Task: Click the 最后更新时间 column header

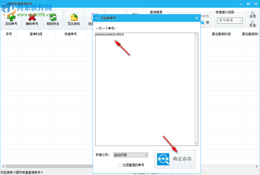Action: click(221, 34)
